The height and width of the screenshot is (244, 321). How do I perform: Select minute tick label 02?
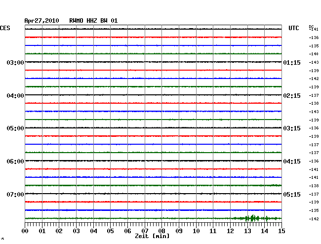click(x=59, y=231)
